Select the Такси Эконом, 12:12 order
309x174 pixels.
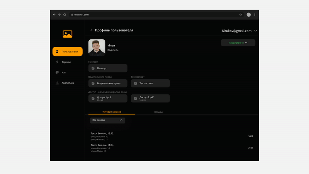click(171, 136)
